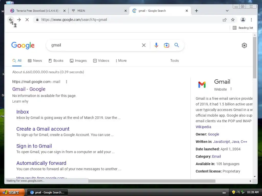Open options dots next to mail.google.com result

[67, 82]
